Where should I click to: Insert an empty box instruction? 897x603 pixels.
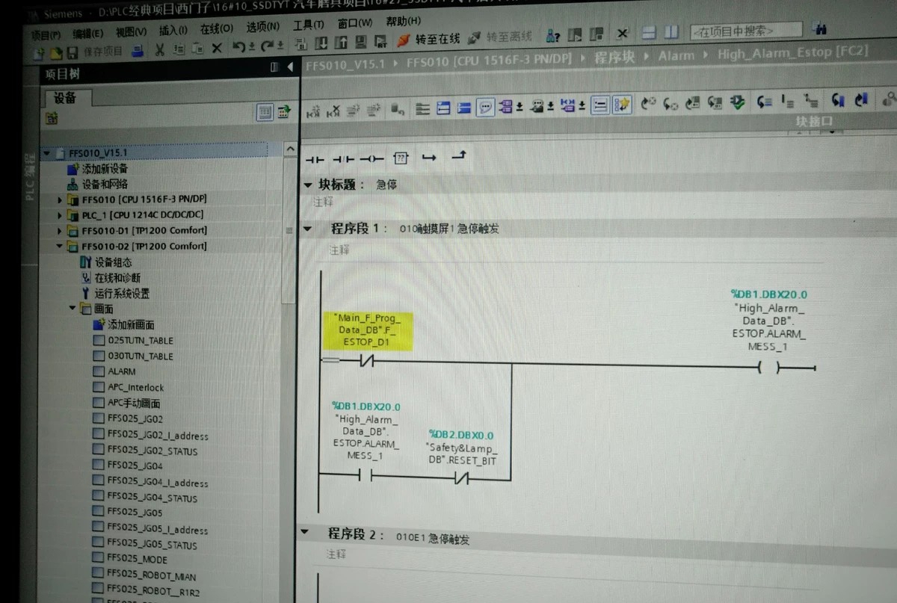point(401,157)
